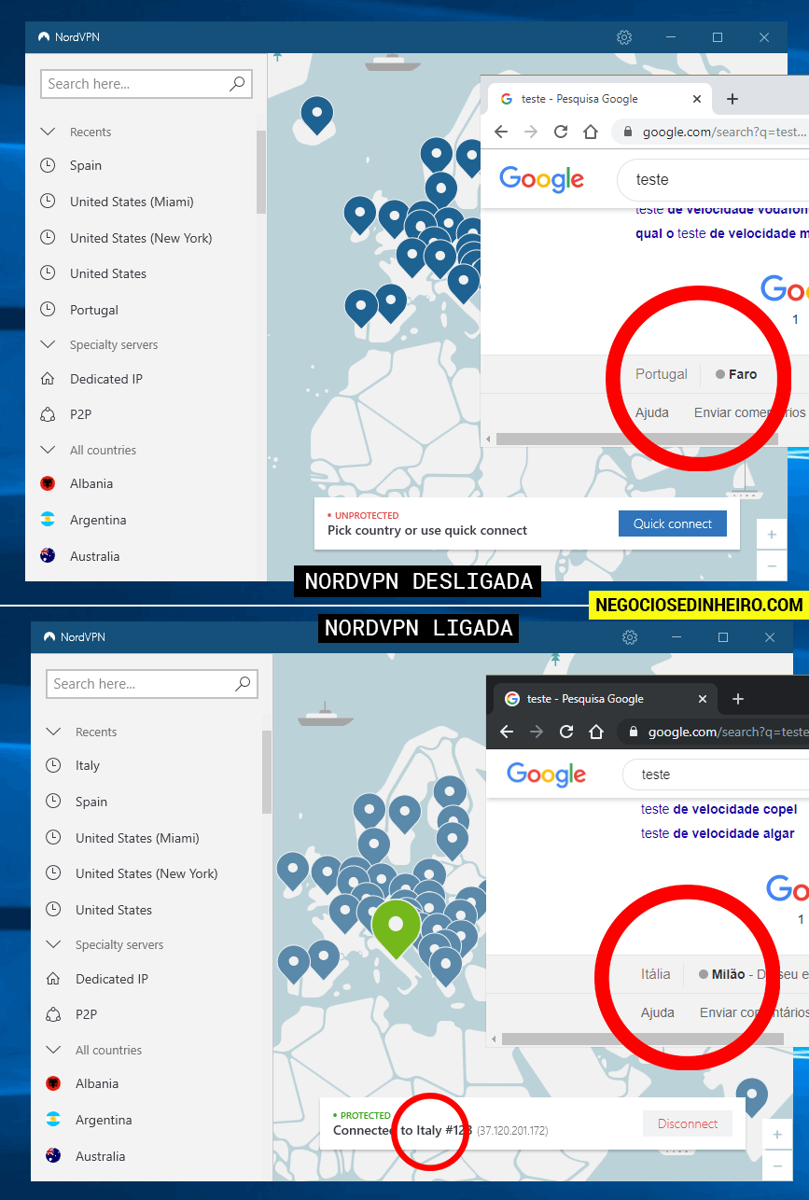Open 'teste de velocidade algar' suggestion
The height and width of the screenshot is (1200, 809).
[718, 833]
